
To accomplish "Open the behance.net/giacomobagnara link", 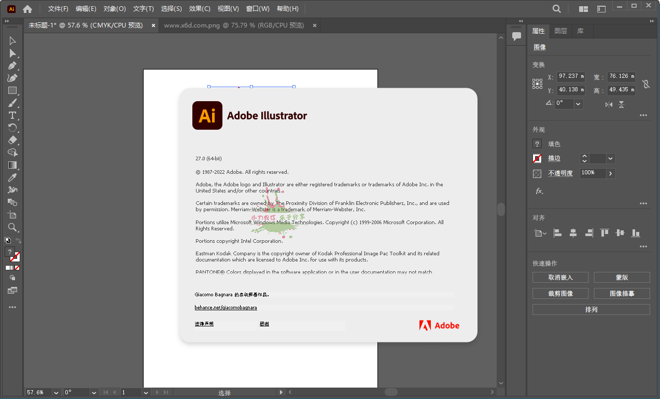I will pos(226,308).
